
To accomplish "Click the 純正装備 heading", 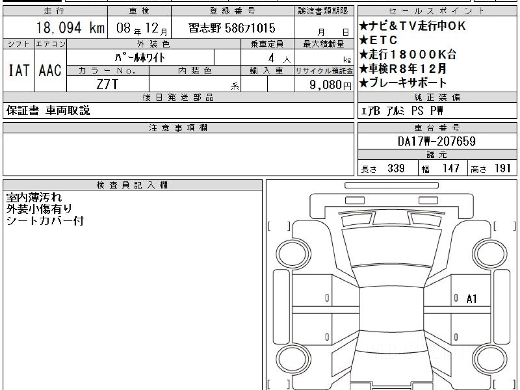I will click(x=438, y=97).
